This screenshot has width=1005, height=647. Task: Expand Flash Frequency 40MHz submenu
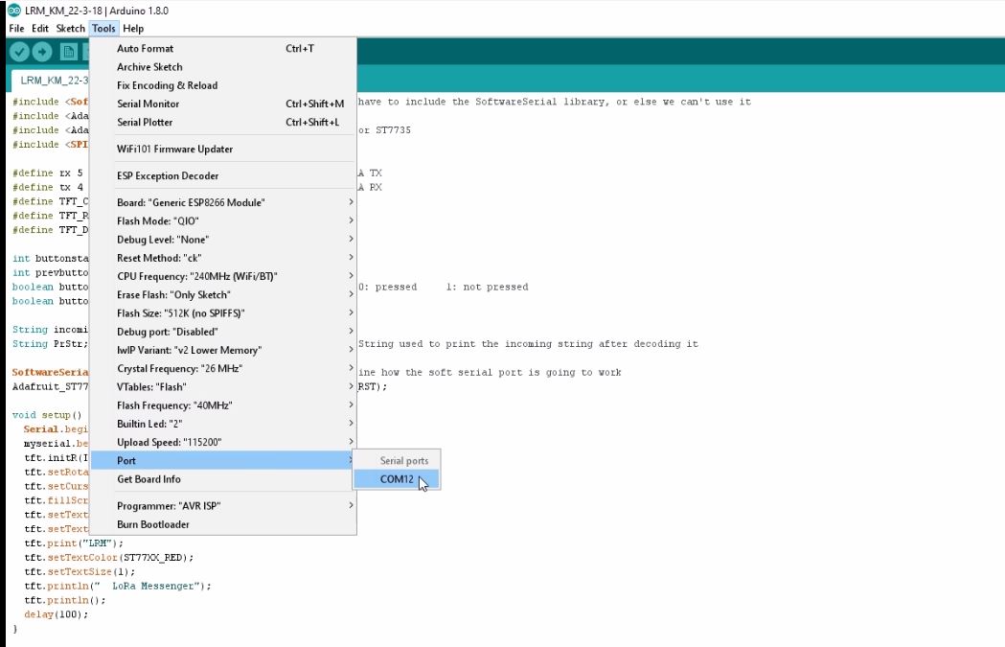pos(222,405)
